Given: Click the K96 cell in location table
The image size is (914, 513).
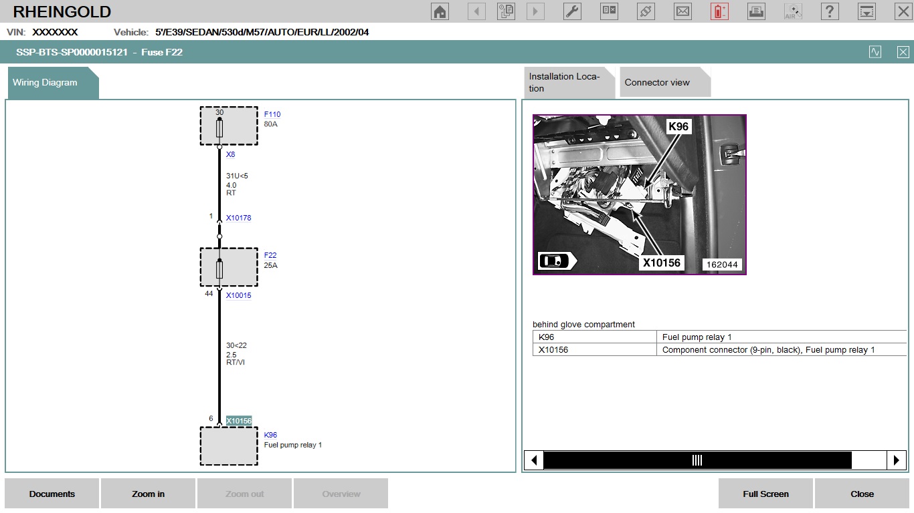Looking at the screenshot, I should pos(594,337).
